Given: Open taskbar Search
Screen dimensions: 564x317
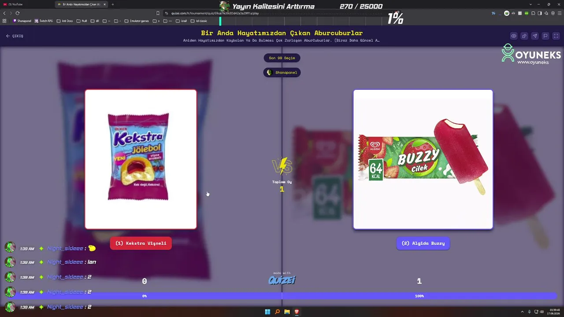Looking at the screenshot, I should click(x=277, y=312).
